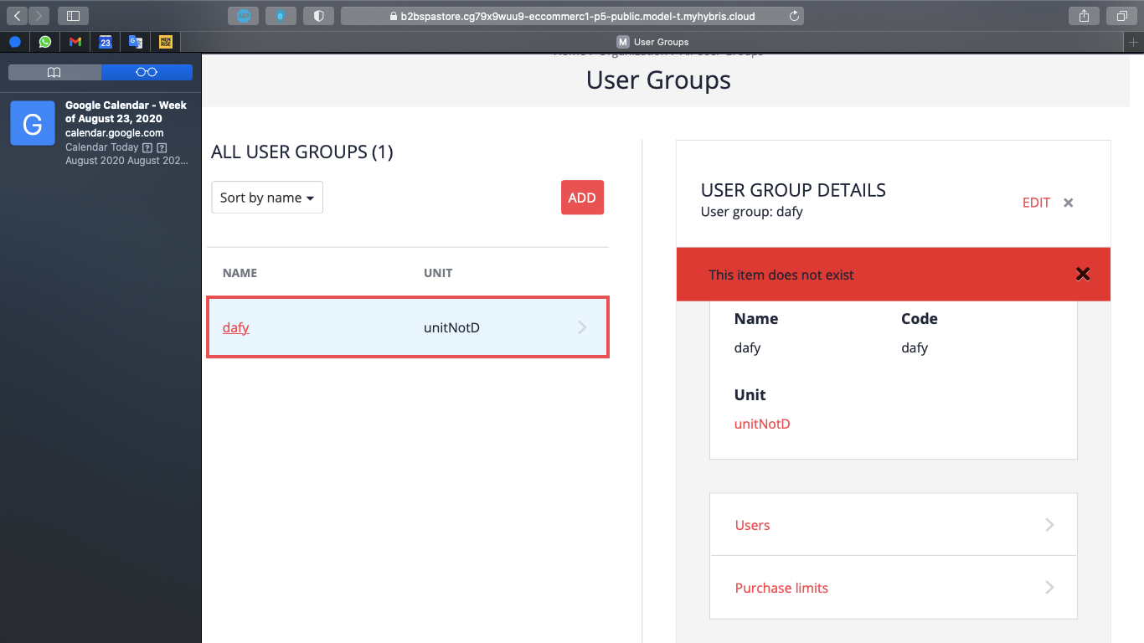Click the red ADD button

582,198
